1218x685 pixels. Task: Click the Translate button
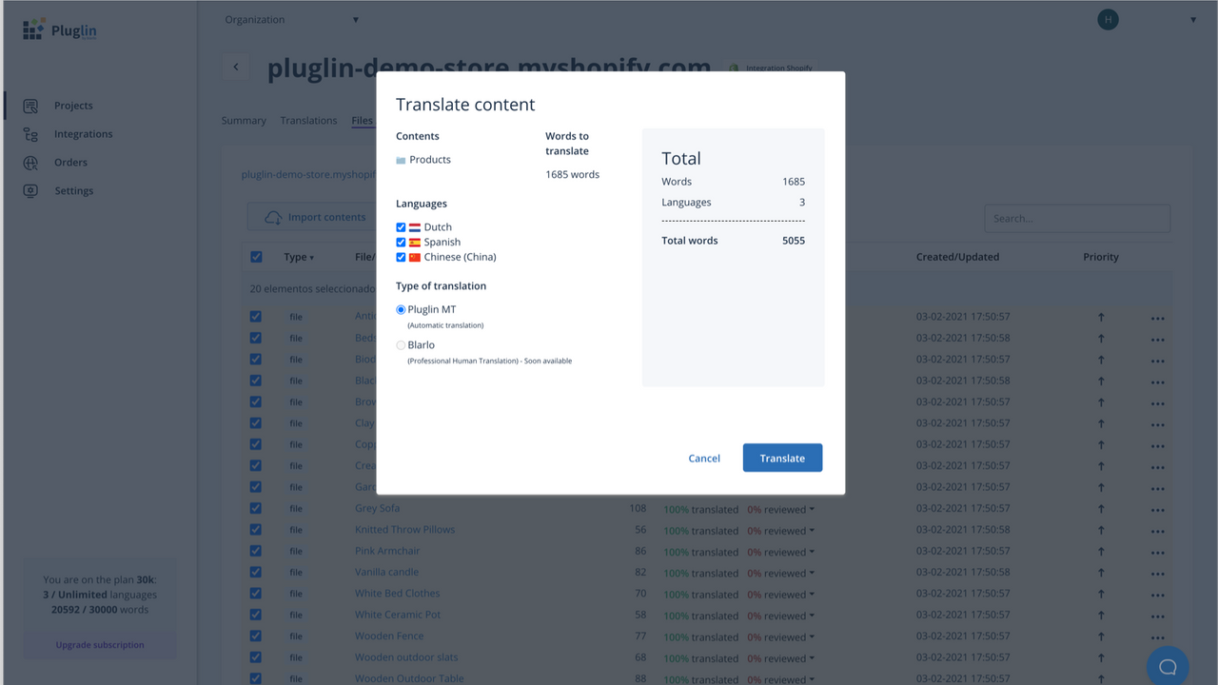pos(782,458)
